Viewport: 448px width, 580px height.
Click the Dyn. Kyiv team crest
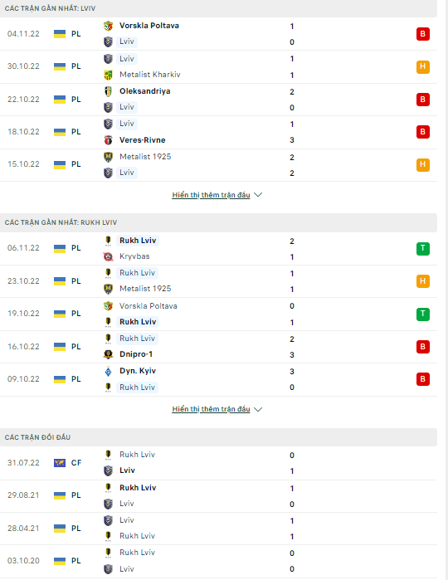tap(108, 371)
